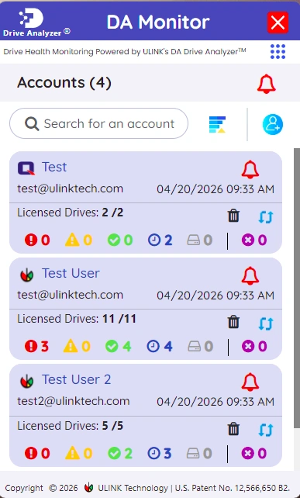Click the ULINK logo beside Test User 2
Viewport: 300px width, 498px height.
(x=26, y=381)
